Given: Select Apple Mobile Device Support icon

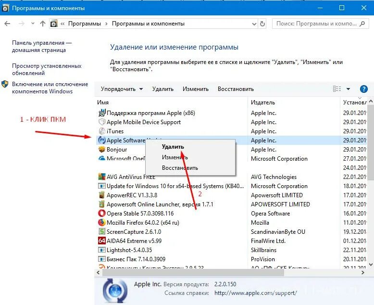Looking at the screenshot, I should (x=102, y=122).
